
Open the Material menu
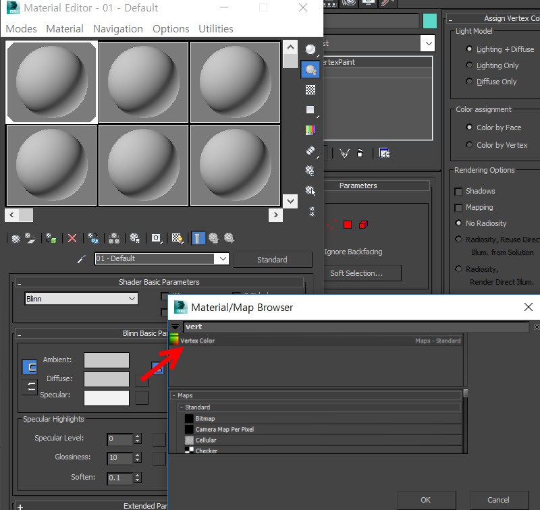pyautogui.click(x=65, y=29)
